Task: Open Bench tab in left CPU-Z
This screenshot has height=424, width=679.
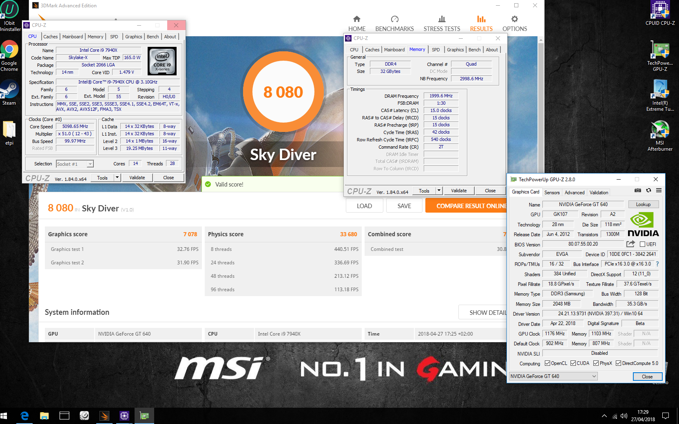Action: [153, 37]
